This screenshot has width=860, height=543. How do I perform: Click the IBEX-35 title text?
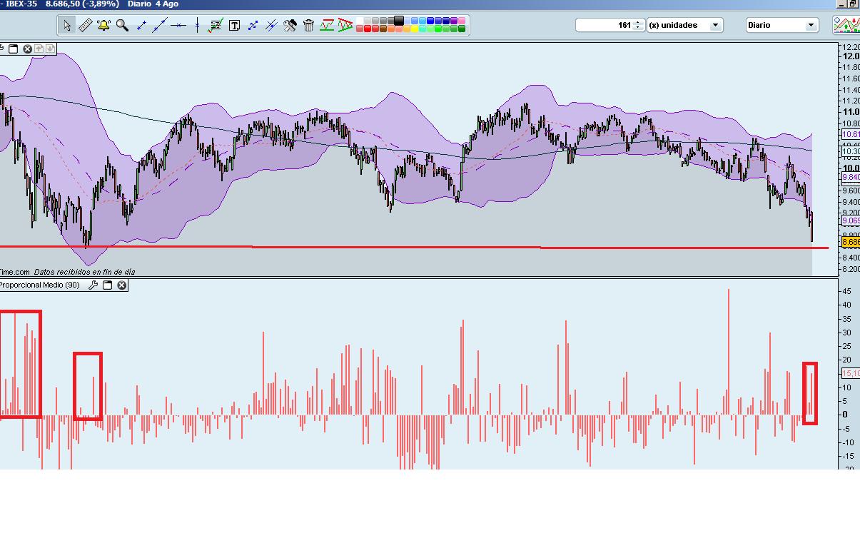[21, 4]
